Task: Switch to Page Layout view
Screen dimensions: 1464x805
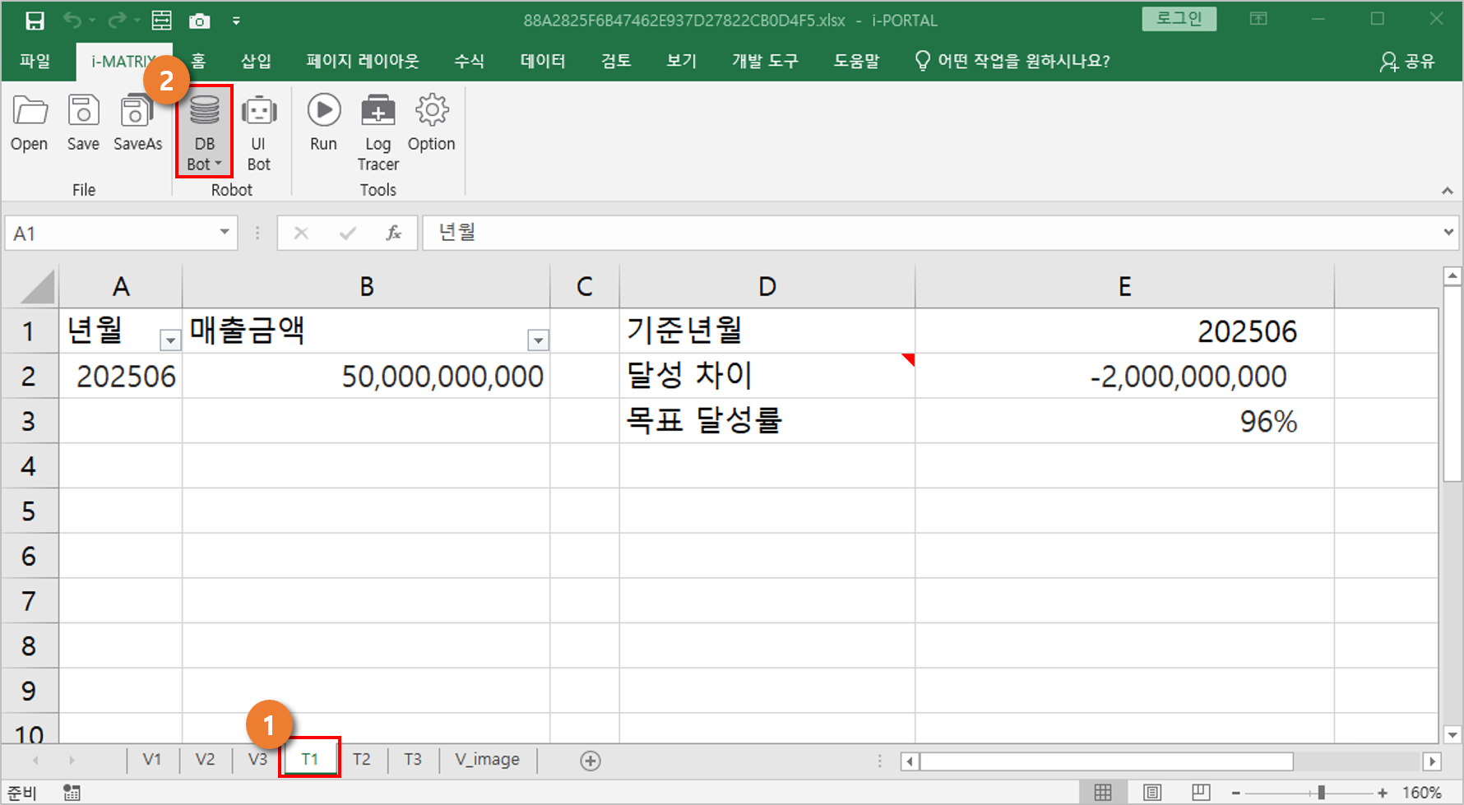Action: point(1152,793)
